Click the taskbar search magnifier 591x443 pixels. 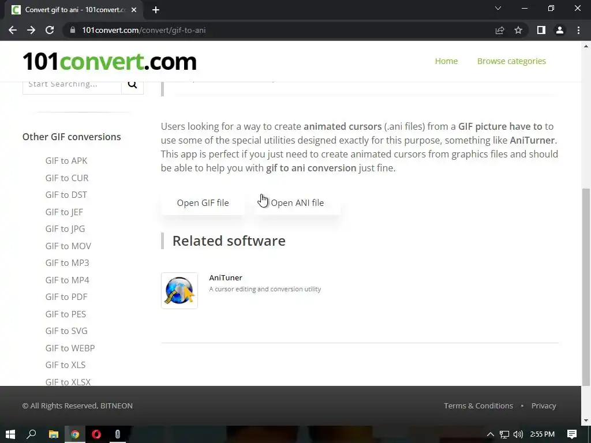click(31, 434)
